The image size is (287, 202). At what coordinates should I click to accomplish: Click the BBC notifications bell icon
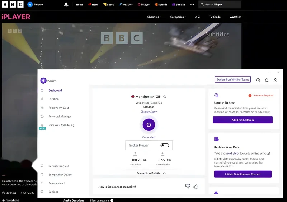[x=66, y=5]
